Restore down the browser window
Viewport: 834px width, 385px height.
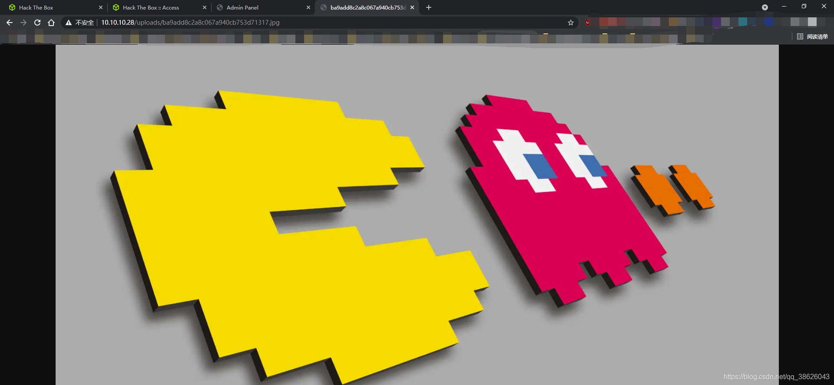(x=804, y=7)
